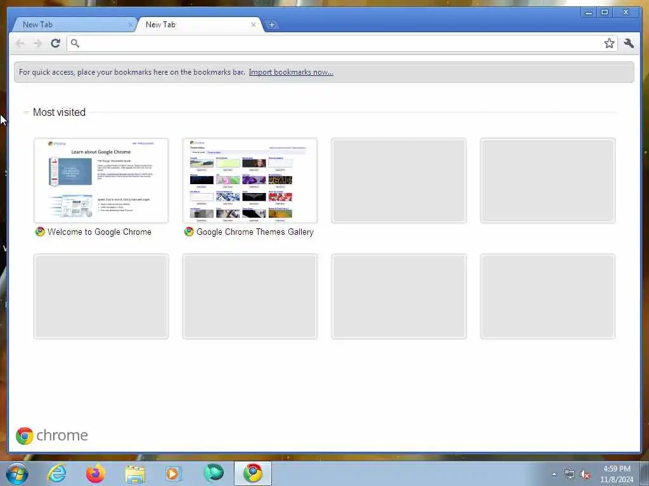Launch Firefox from taskbar
This screenshot has height=486, width=649.
coord(96,473)
